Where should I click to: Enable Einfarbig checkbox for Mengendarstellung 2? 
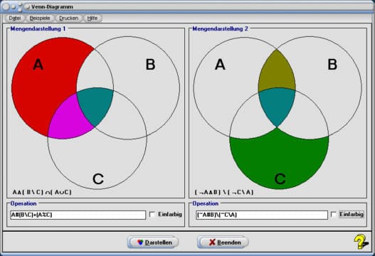click(x=334, y=215)
